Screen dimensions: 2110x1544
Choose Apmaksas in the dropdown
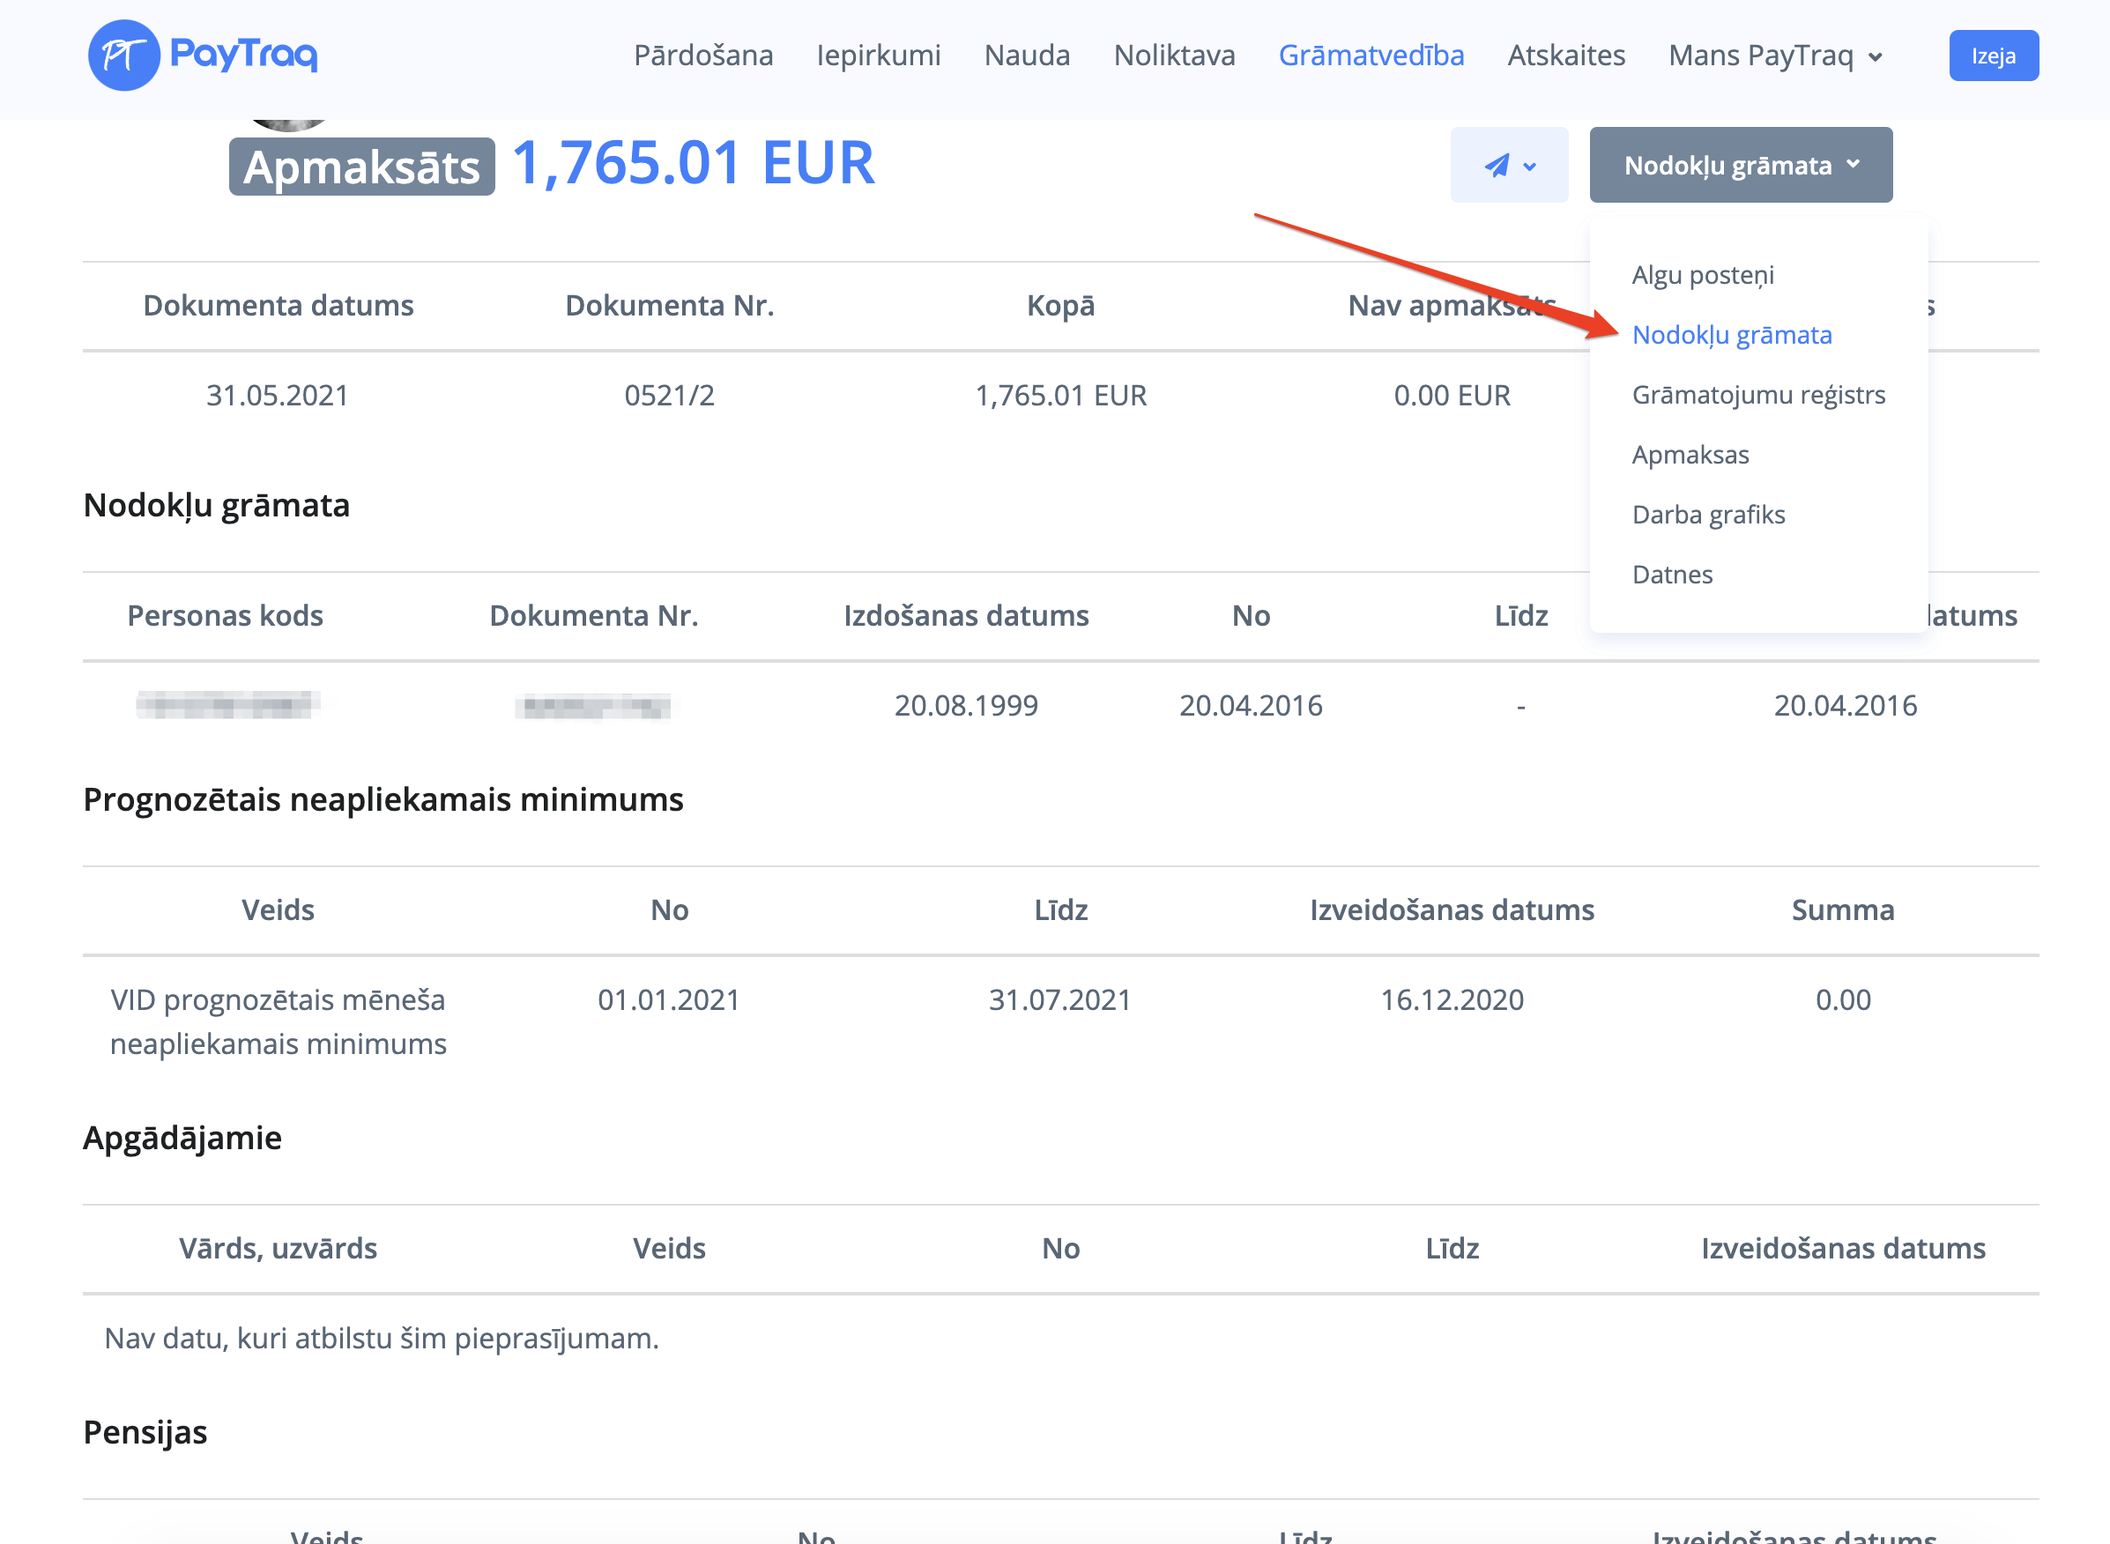pyautogui.click(x=1690, y=454)
